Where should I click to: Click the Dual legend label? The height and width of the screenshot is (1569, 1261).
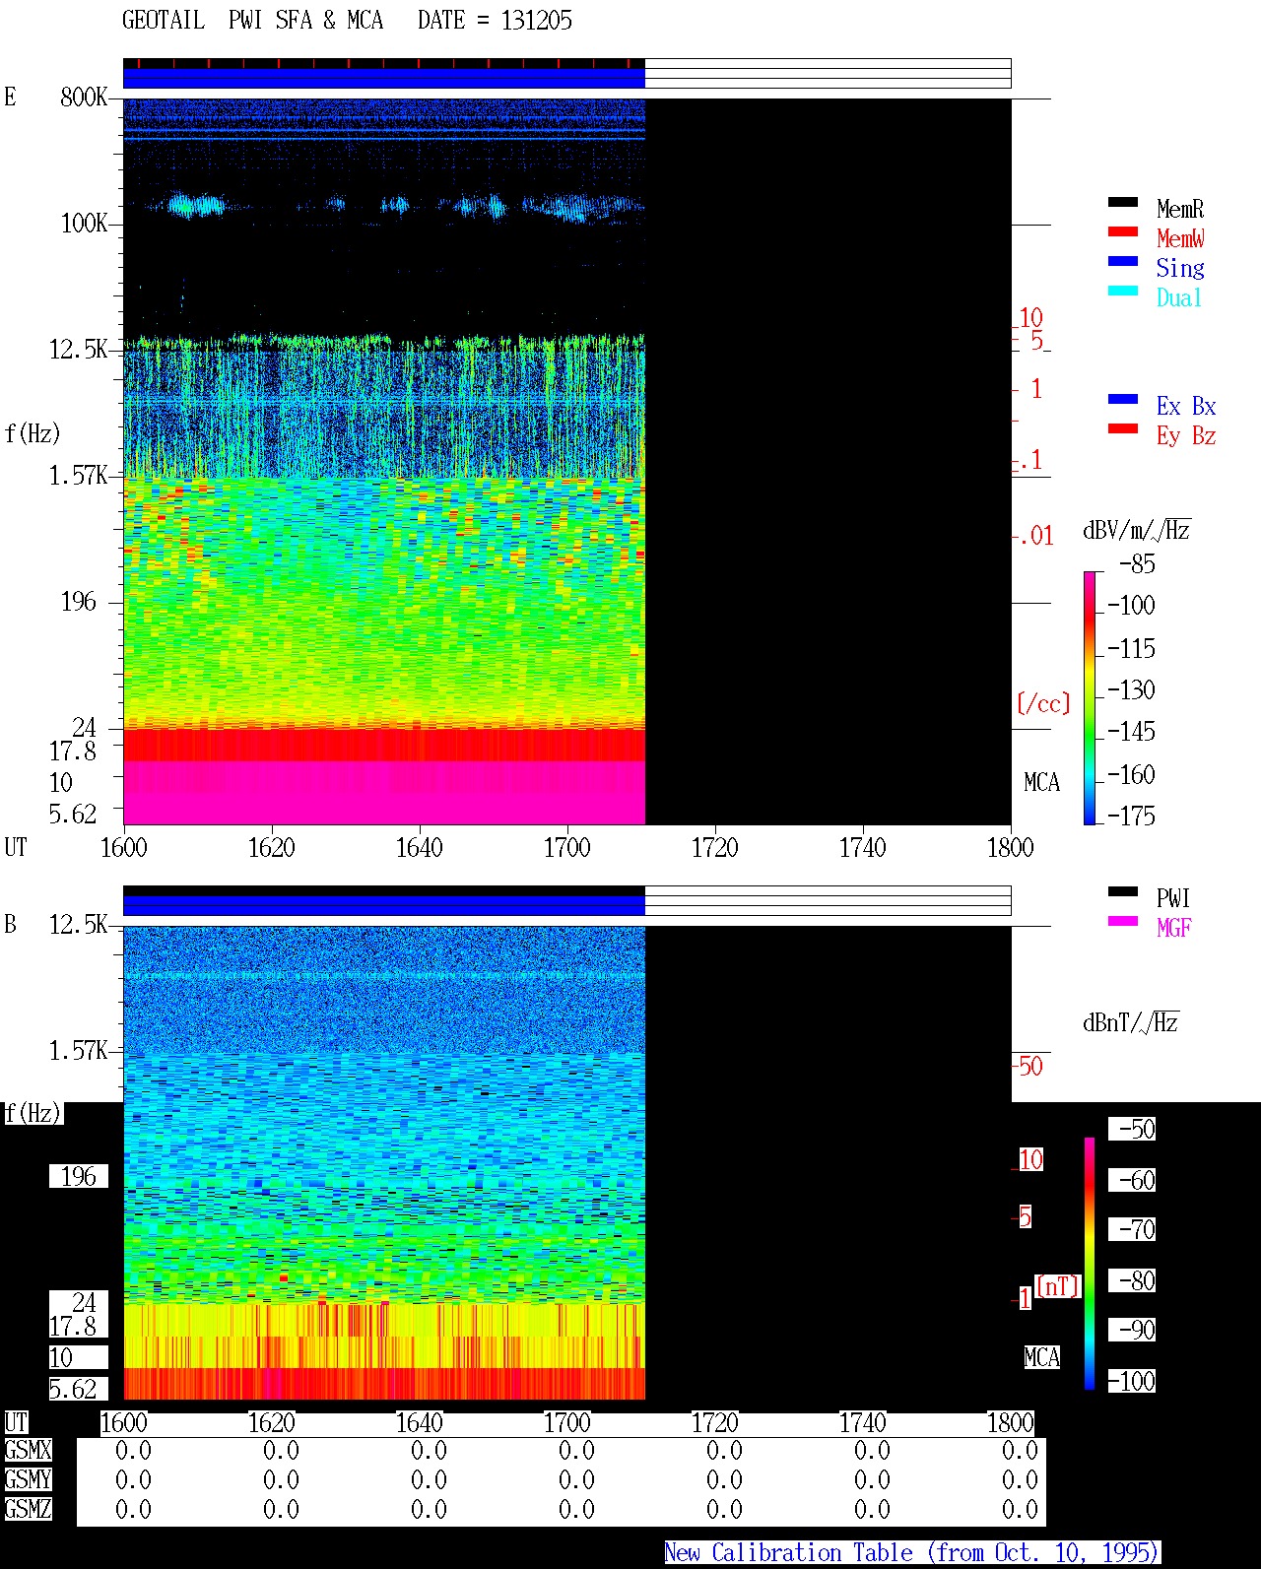(1179, 297)
